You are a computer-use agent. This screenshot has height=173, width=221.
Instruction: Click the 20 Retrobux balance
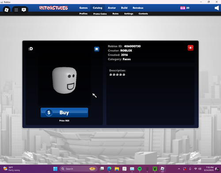point(188,8)
